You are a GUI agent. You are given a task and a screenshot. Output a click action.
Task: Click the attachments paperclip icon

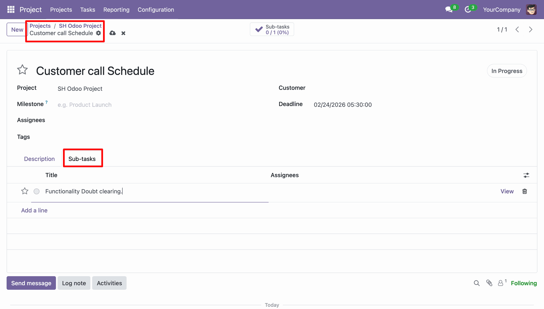coord(489,283)
